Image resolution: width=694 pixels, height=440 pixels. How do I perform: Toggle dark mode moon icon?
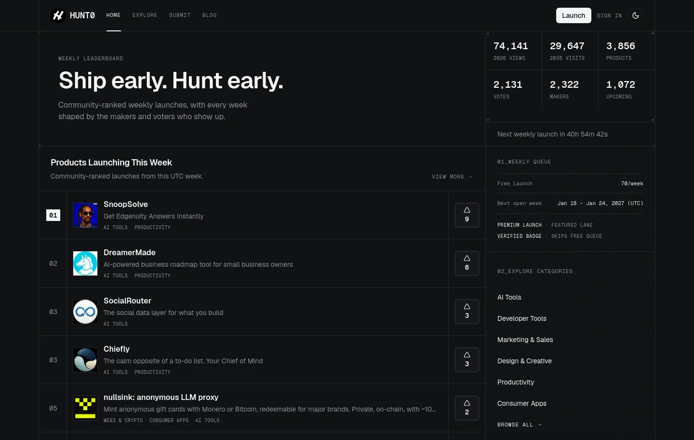pos(636,15)
